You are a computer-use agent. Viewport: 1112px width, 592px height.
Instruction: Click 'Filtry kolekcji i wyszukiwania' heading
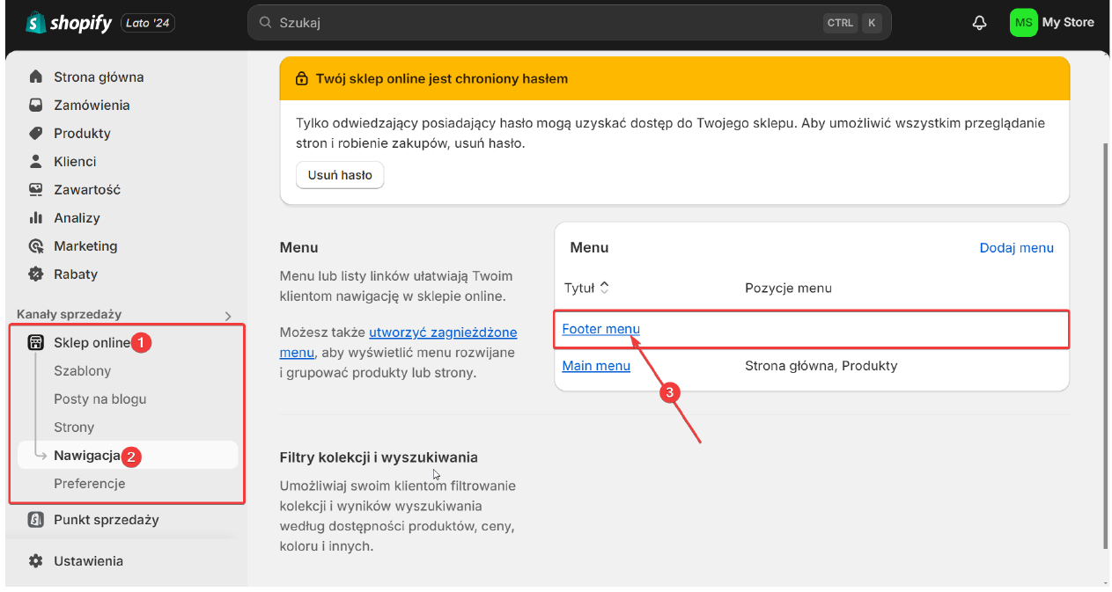tap(379, 457)
